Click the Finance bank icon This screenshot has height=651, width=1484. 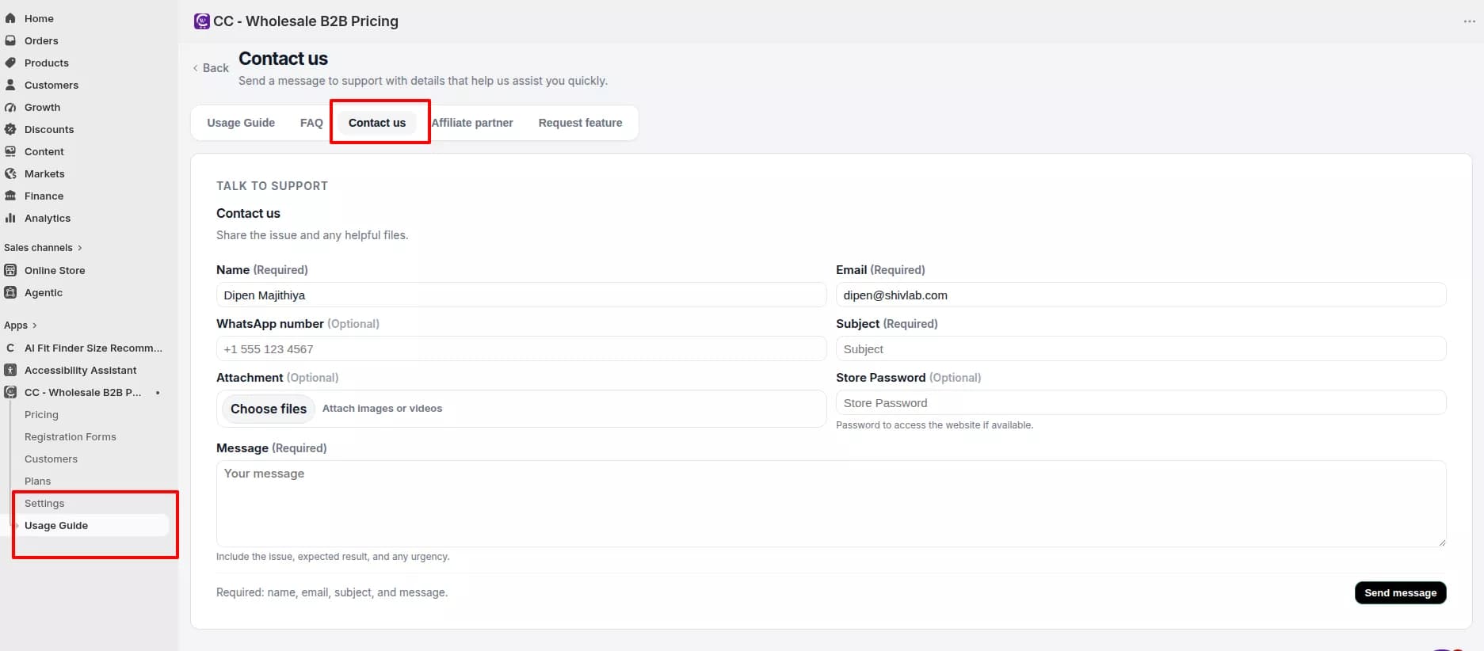coord(10,196)
